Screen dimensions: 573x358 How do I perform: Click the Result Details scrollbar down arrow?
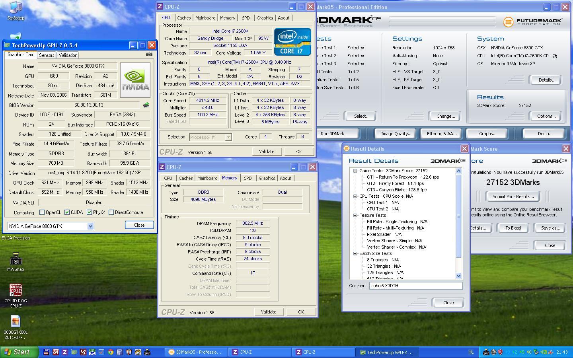[458, 276]
